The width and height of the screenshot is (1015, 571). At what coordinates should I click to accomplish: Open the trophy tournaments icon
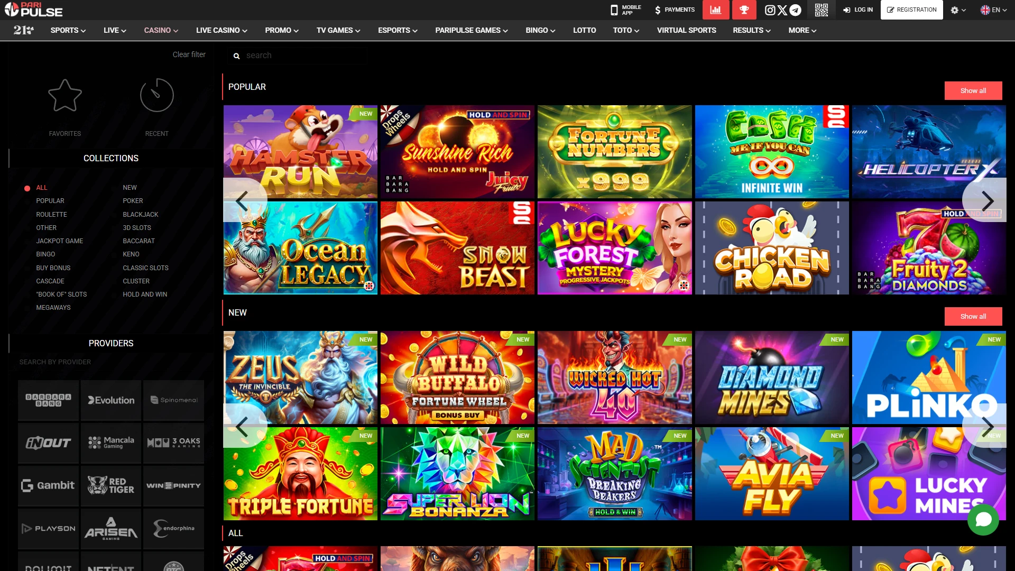[x=744, y=10]
